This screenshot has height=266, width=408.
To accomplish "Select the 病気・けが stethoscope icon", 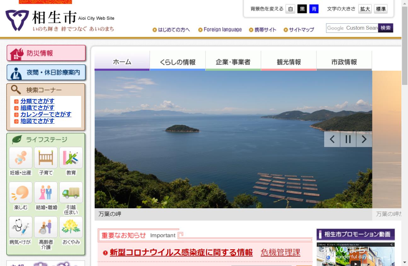I will click(x=20, y=227).
